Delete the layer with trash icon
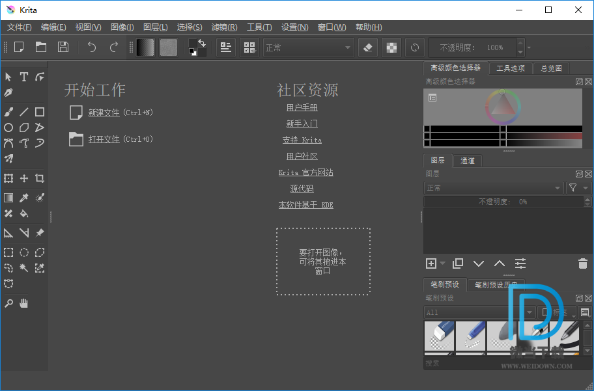594x391 pixels. [583, 263]
